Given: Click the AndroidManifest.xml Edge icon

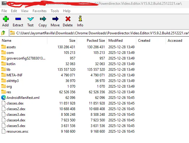Looking at the screenshot, I should click(x=4, y=97).
